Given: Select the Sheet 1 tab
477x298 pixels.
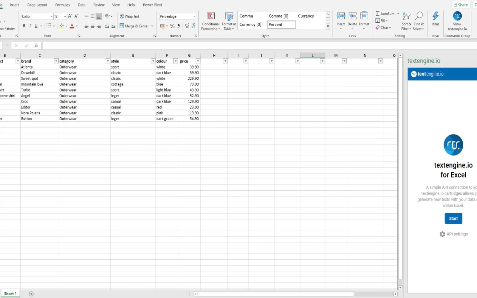Looking at the screenshot, I should point(10,294).
